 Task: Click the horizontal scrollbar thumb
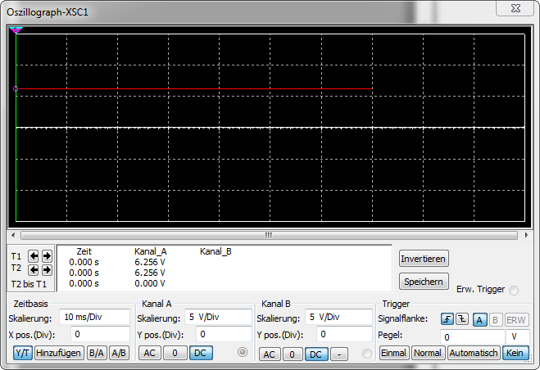269,236
